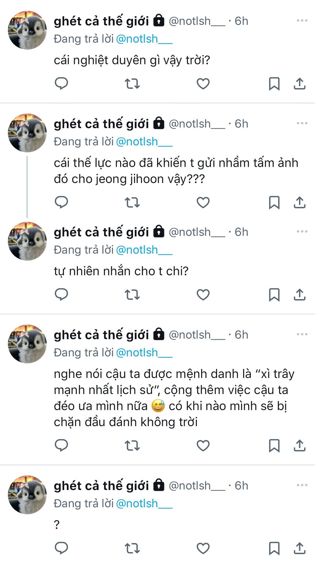This screenshot has width=315, height=563.
Task: Share the "xì trây mạnh nhất lịch sử" tweet
Action: point(299,446)
